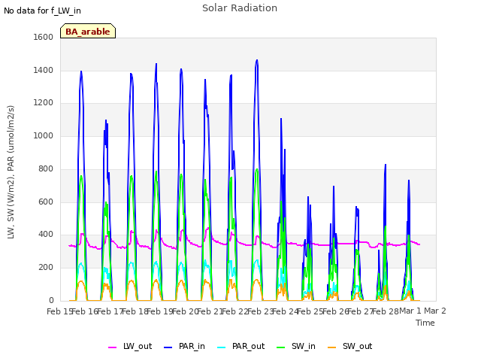Click the 1600 y-axis tick label
Viewport: 481px width, 361px height.
44,37
